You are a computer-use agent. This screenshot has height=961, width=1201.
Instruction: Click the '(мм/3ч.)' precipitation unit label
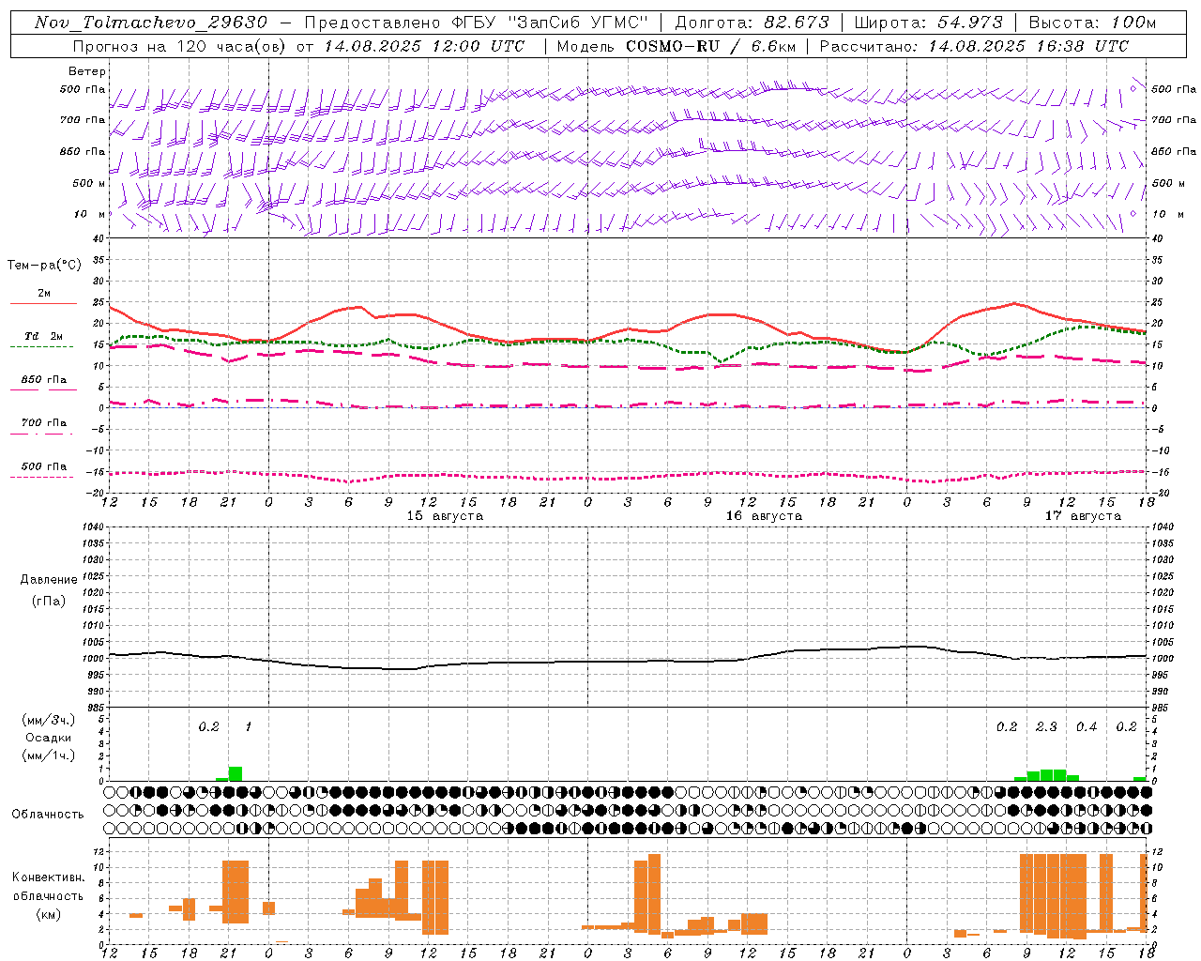pyautogui.click(x=49, y=721)
